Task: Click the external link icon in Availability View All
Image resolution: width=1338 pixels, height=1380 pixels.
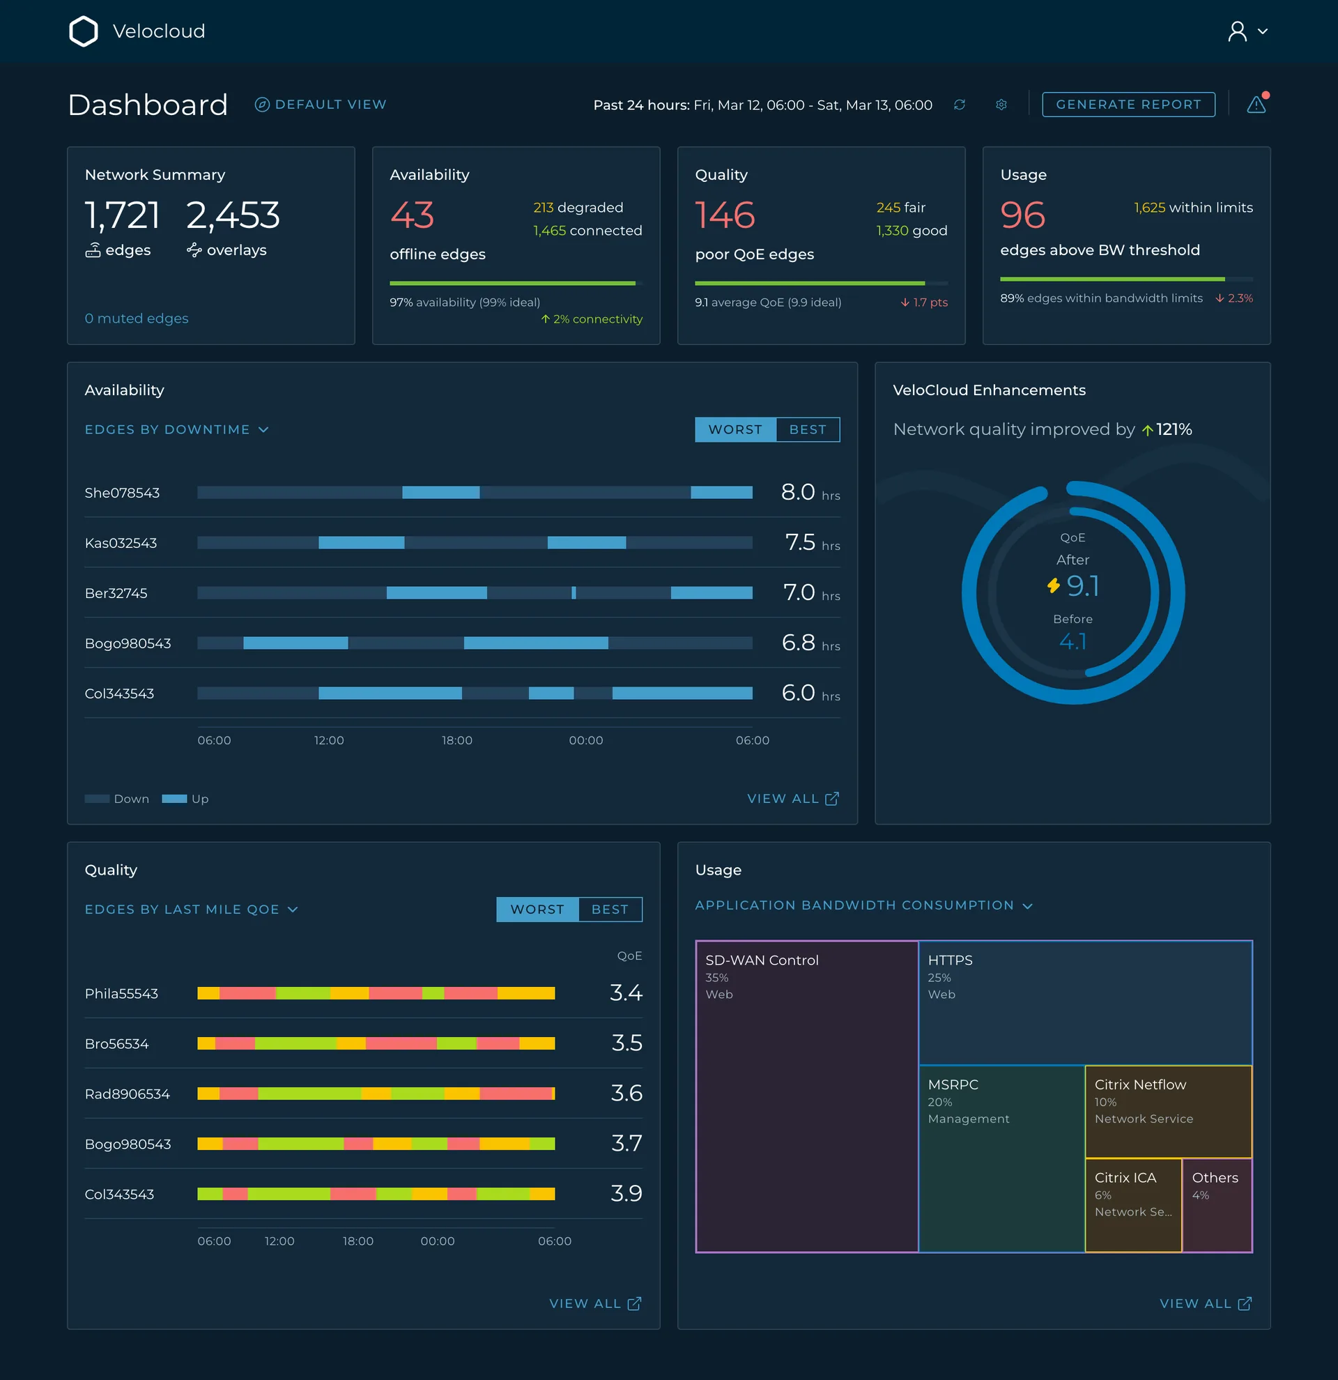Action: click(x=832, y=799)
